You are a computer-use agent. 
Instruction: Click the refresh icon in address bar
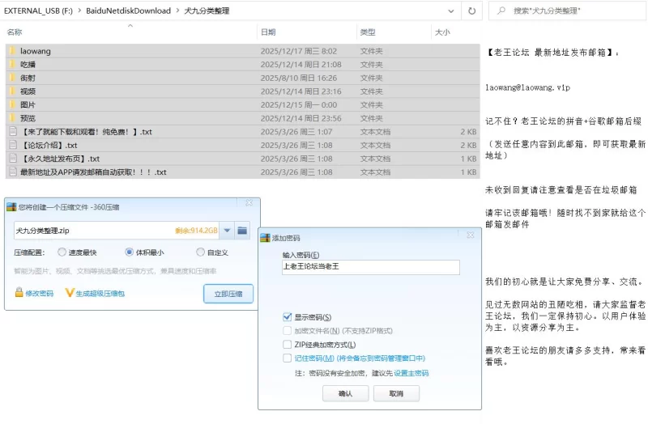471,11
